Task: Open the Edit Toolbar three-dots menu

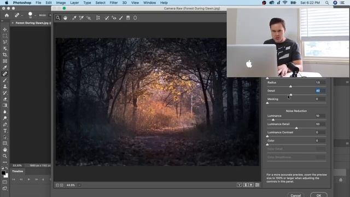Action: (5, 162)
